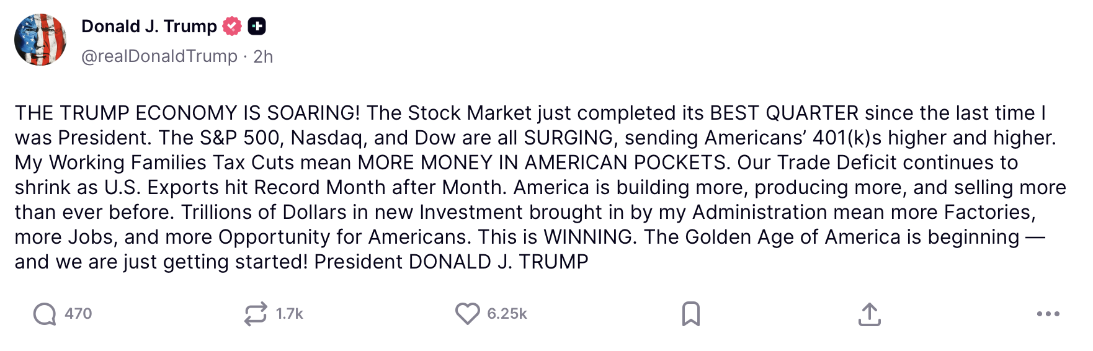Click the "President DONALD J. TRUMP" signature text
The width and height of the screenshot is (1093, 351).
point(451,262)
